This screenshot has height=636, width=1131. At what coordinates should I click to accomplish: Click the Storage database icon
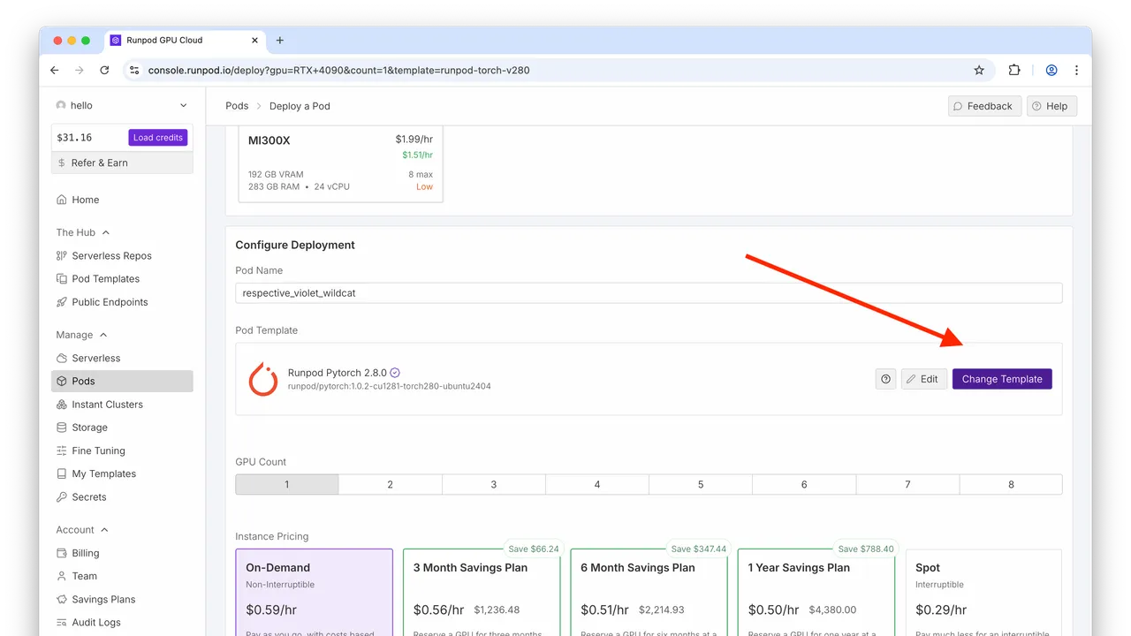tap(61, 428)
